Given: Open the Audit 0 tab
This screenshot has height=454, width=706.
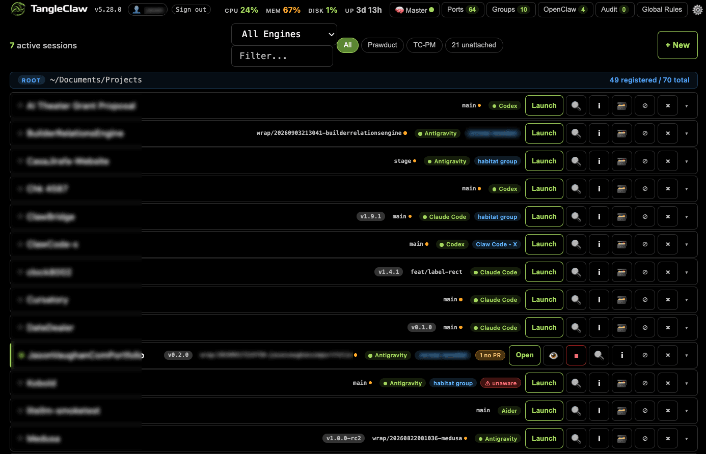Looking at the screenshot, I should [x=615, y=10].
